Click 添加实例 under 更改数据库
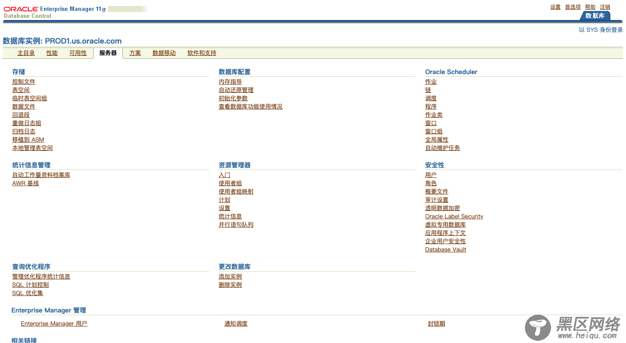626x343 pixels. click(x=230, y=277)
